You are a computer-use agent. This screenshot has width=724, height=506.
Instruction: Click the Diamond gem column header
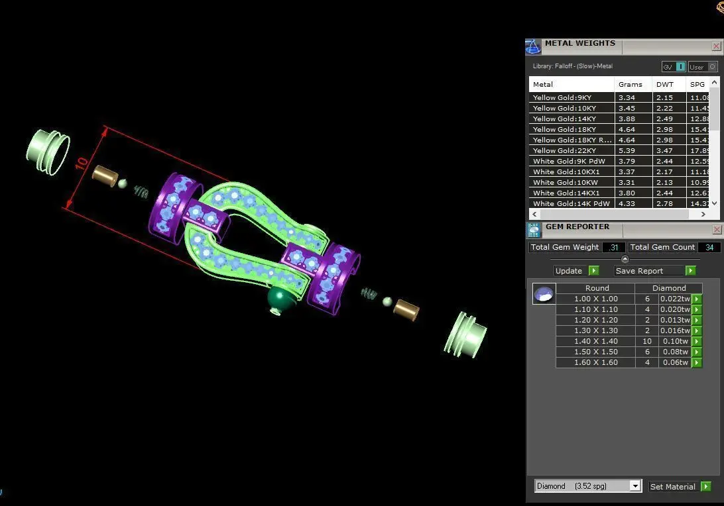(x=668, y=288)
